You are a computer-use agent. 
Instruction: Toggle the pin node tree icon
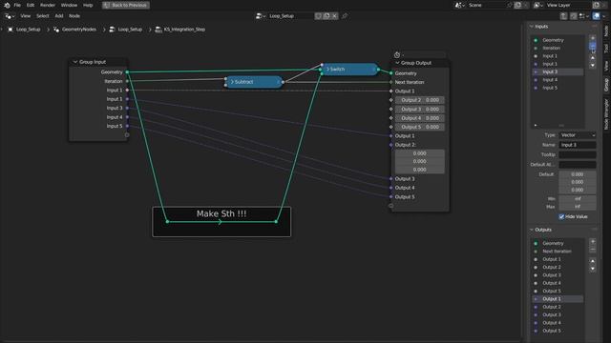point(345,16)
